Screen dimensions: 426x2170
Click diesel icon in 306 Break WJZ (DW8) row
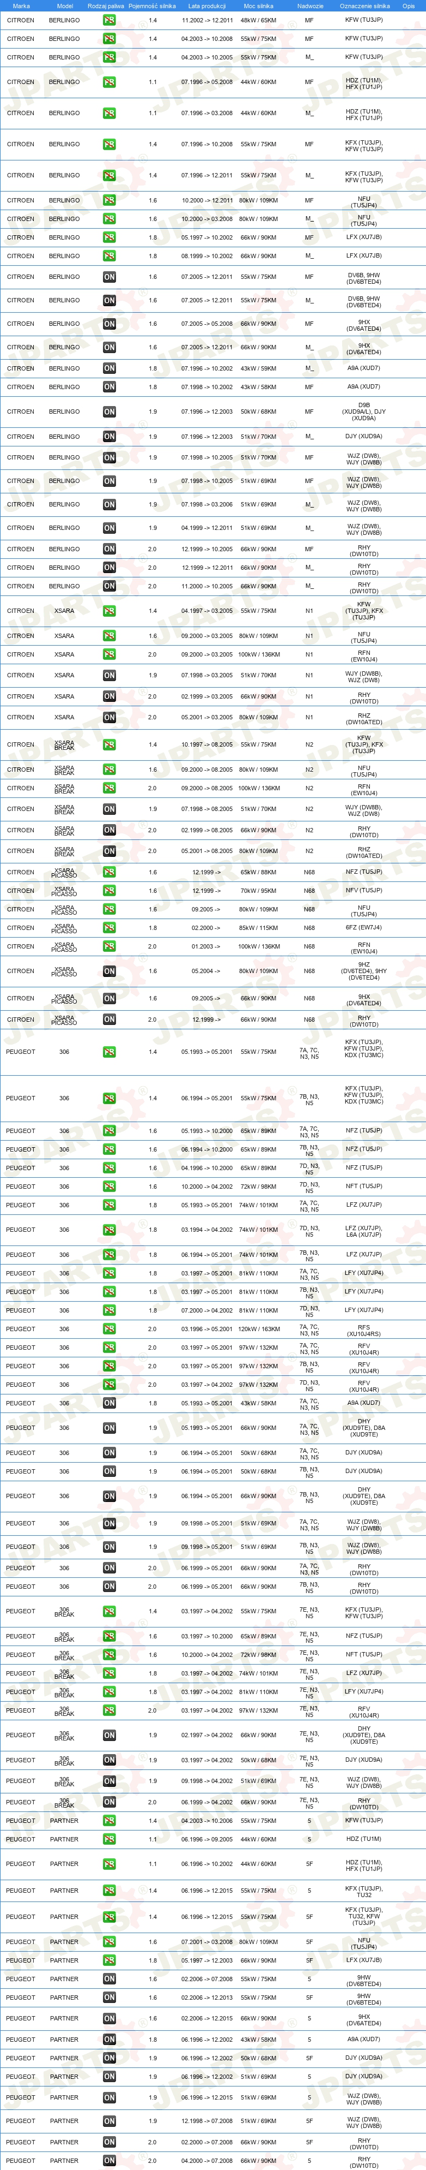coord(109,1781)
